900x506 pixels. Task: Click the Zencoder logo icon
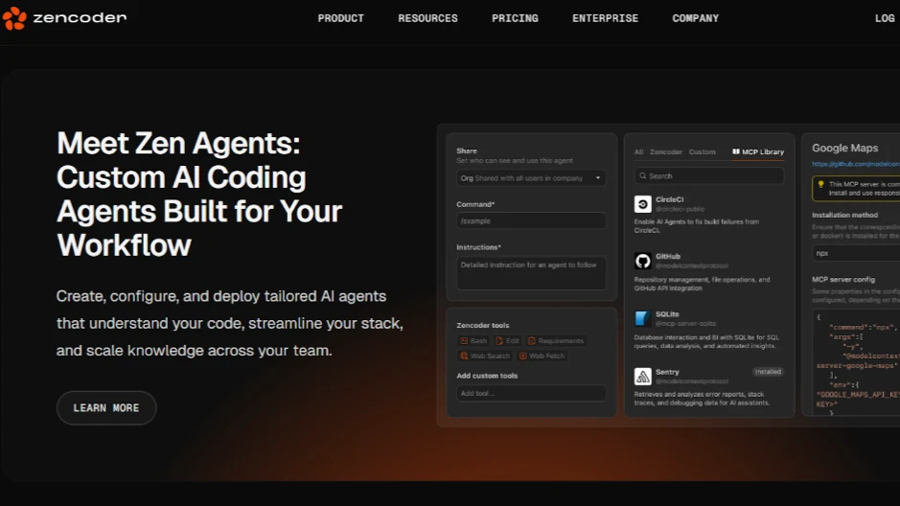click(x=14, y=18)
